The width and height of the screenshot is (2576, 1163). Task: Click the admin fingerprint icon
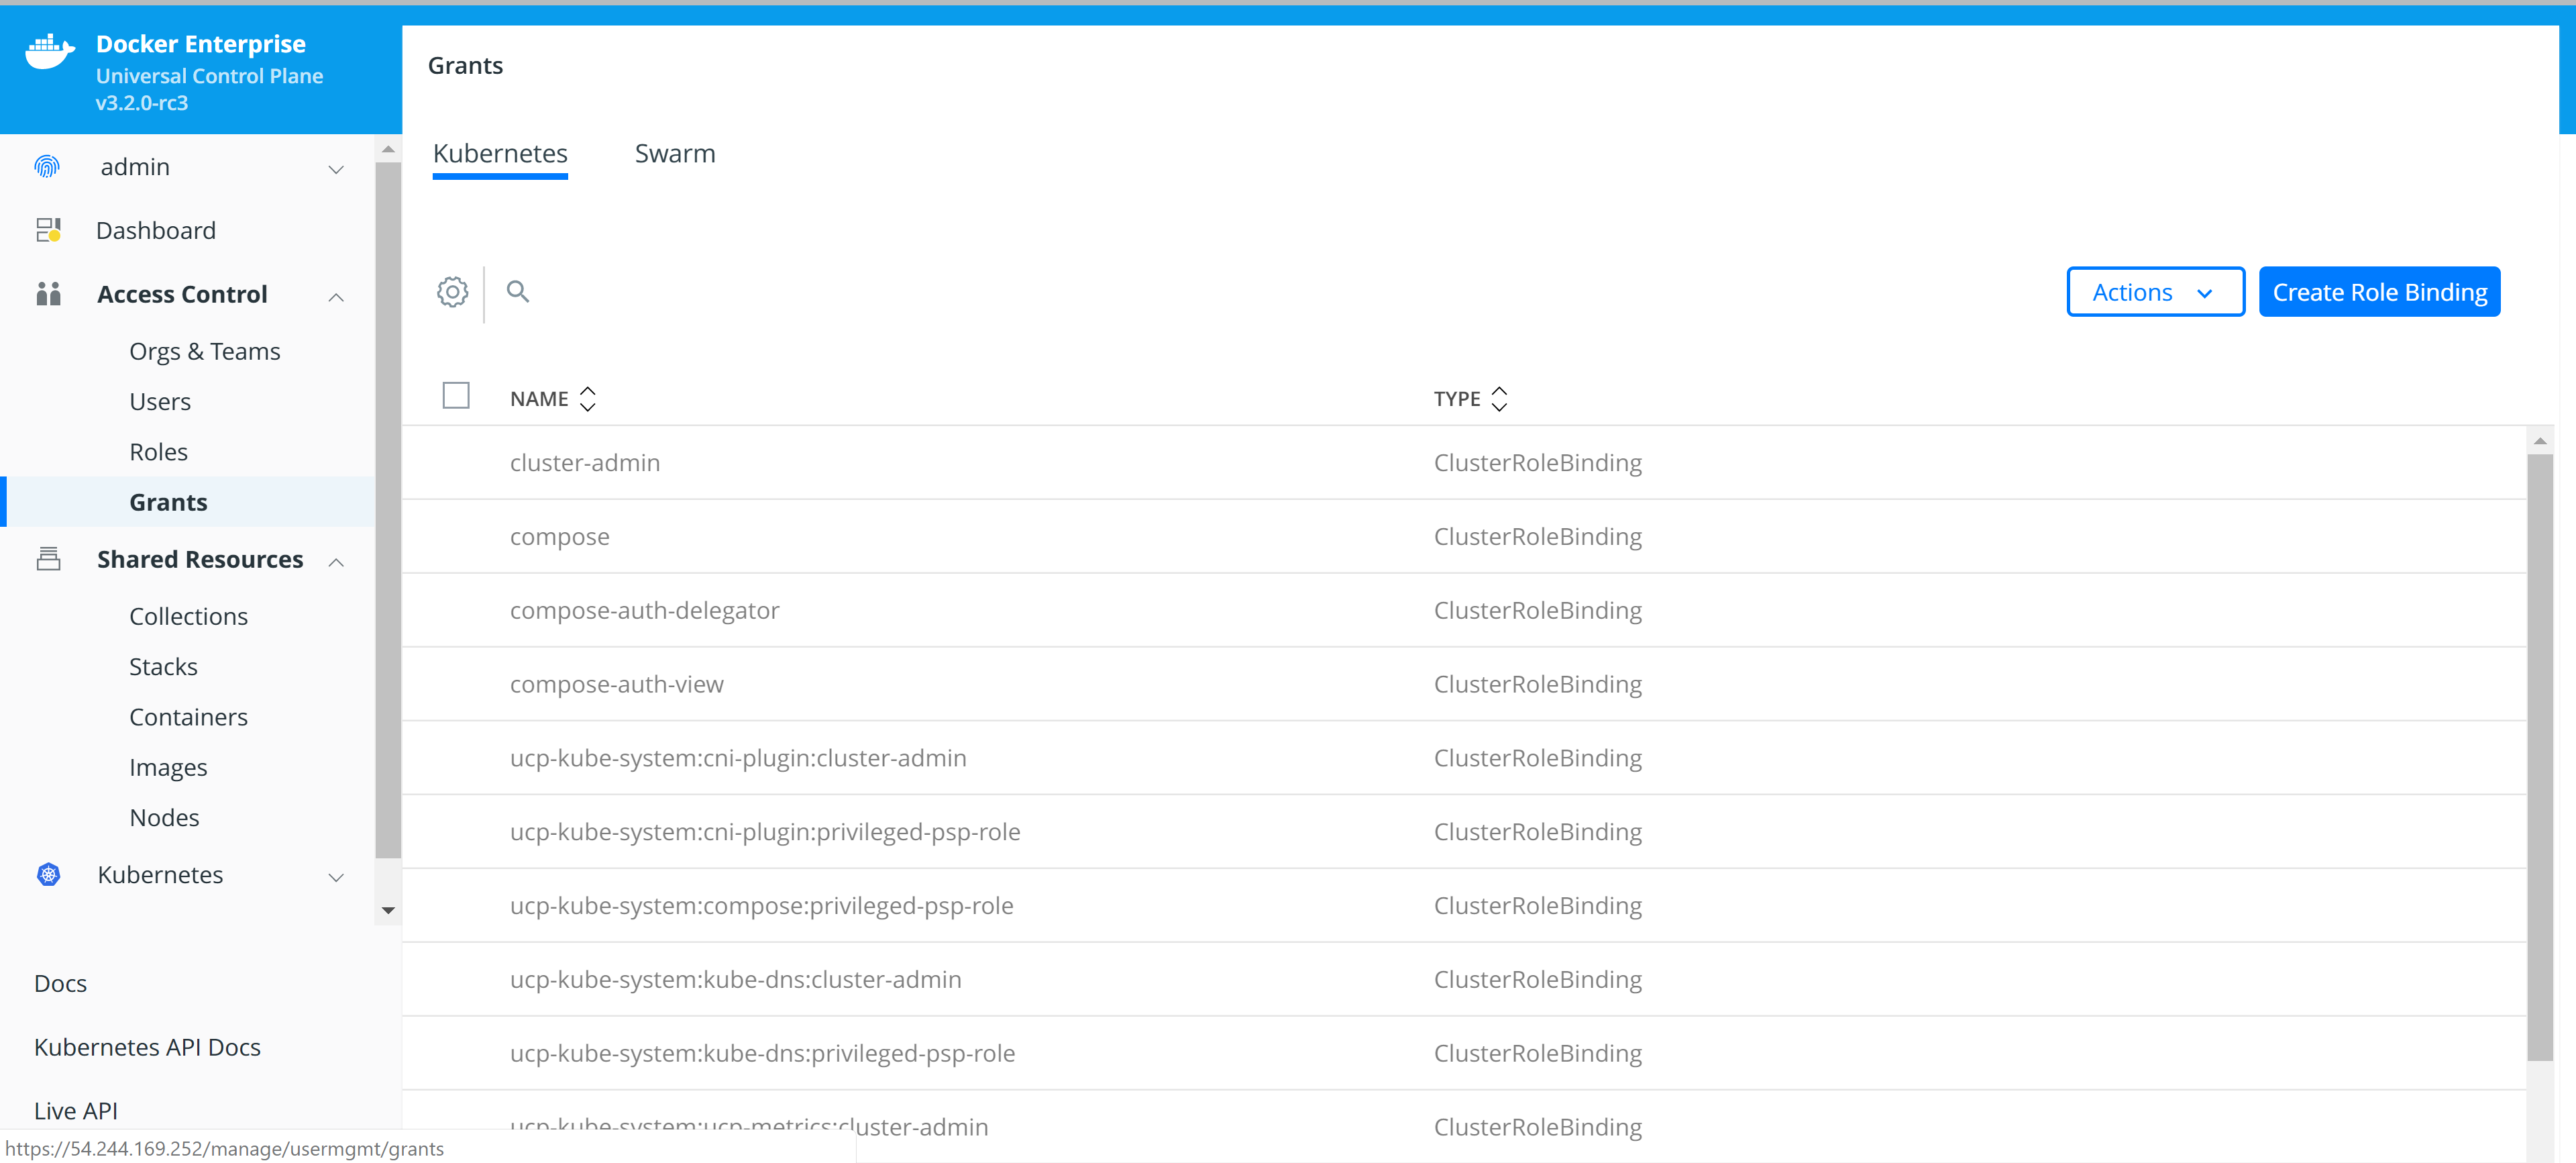[47, 167]
